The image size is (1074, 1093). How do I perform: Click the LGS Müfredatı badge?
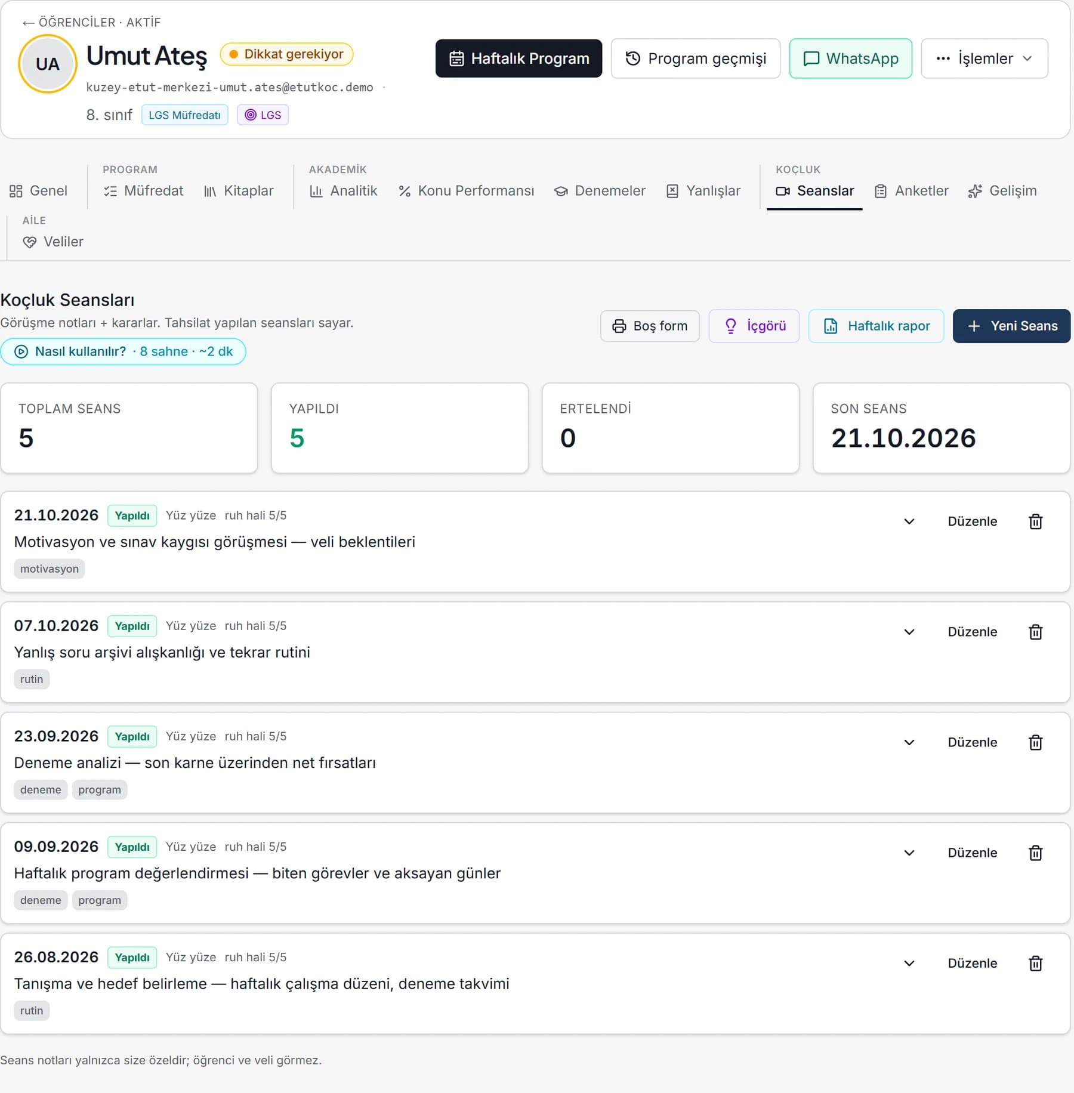[x=184, y=115]
